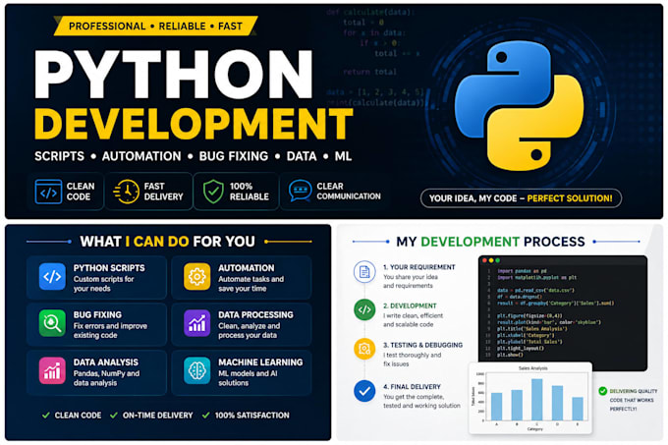Click '3. Testing & Debugging' step title
Image resolution: width=668 pixels, height=445 pixels.
tap(422, 345)
